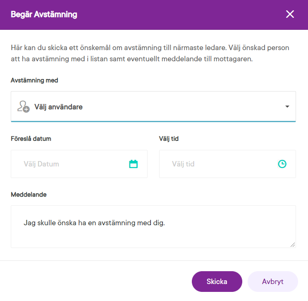
Task: Click the intro paragraph about närmaste ledare
Action: click(150, 53)
